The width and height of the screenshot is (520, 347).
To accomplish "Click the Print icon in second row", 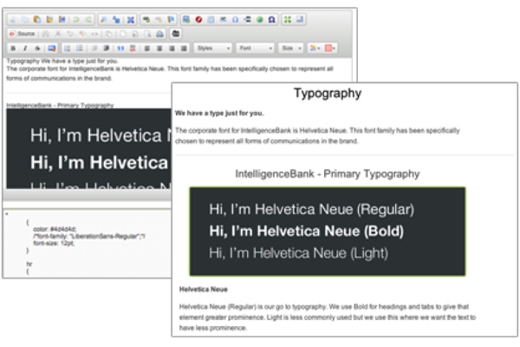I will 159,34.
